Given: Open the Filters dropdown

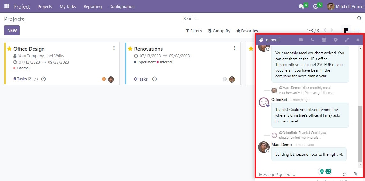Looking at the screenshot, I should pos(194,31).
